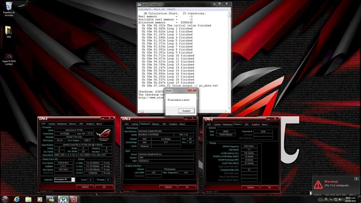Maximize the Super PI window

(x=220, y=4)
